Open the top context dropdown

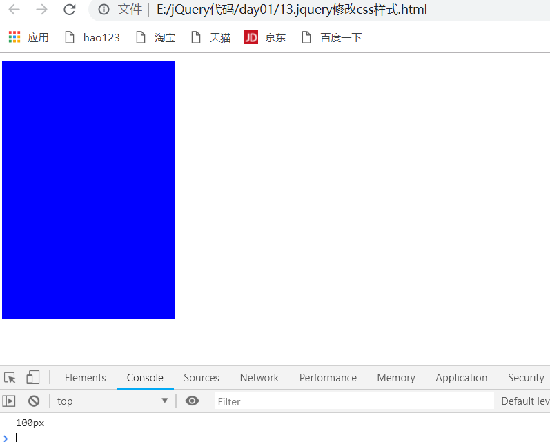(x=112, y=401)
